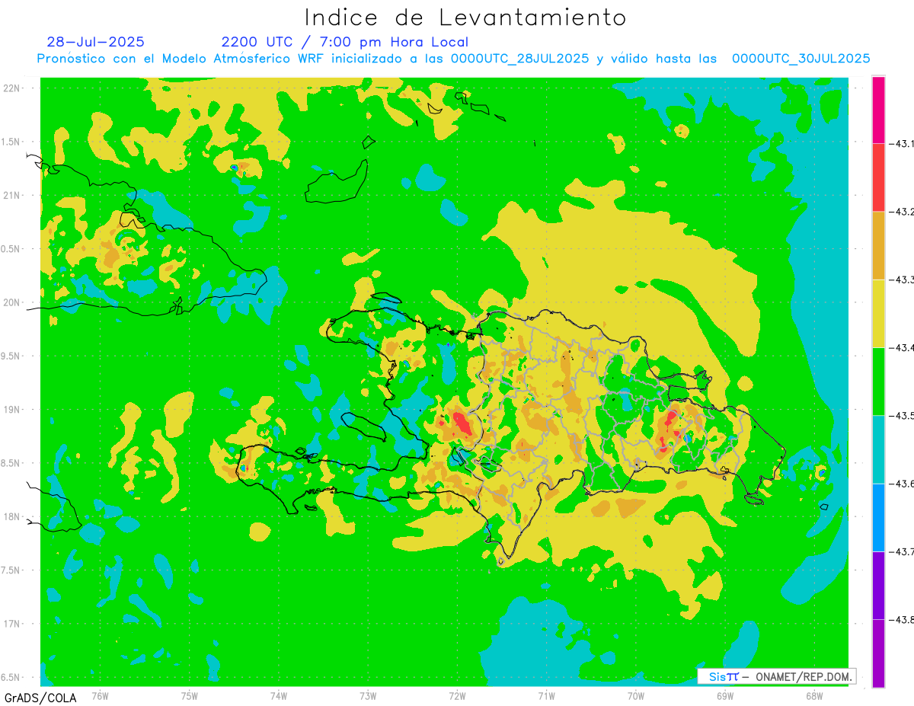Click the 69W longitude label
The width and height of the screenshot is (914, 706).
725,695
